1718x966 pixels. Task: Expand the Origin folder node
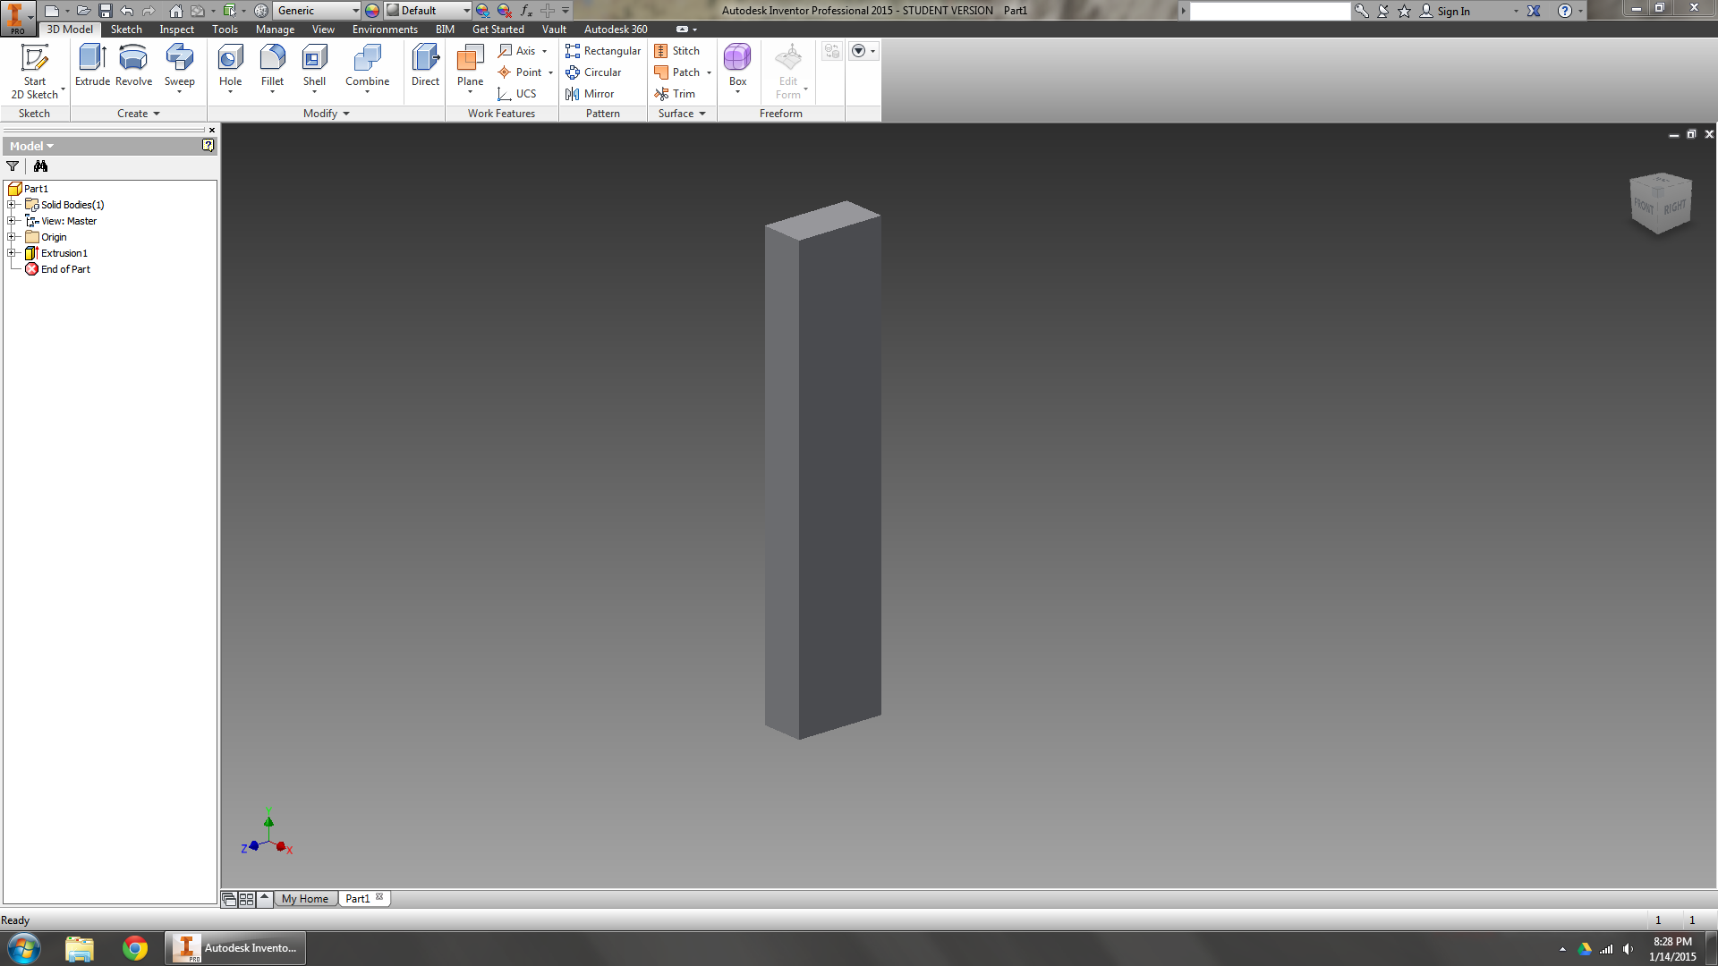tap(13, 237)
